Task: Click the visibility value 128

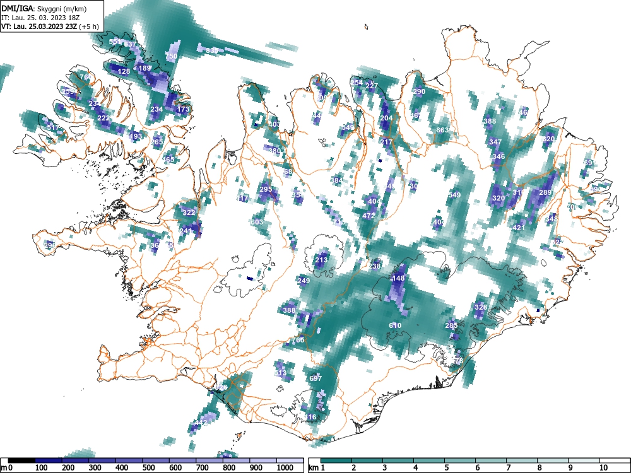Action: pyautogui.click(x=124, y=72)
